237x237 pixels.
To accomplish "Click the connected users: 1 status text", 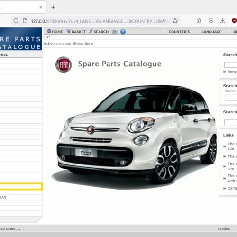I will point(10,228).
